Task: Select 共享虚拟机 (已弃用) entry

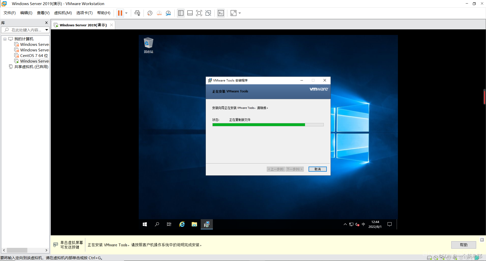Action: (31, 67)
